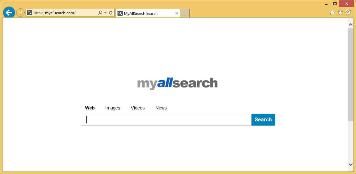
Task: Focus the main search text field
Action: [x=166, y=120]
